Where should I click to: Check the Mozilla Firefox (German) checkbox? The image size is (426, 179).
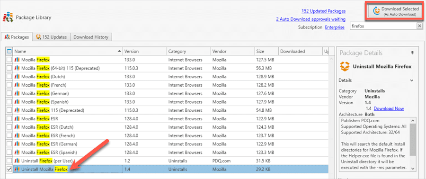tap(9, 93)
